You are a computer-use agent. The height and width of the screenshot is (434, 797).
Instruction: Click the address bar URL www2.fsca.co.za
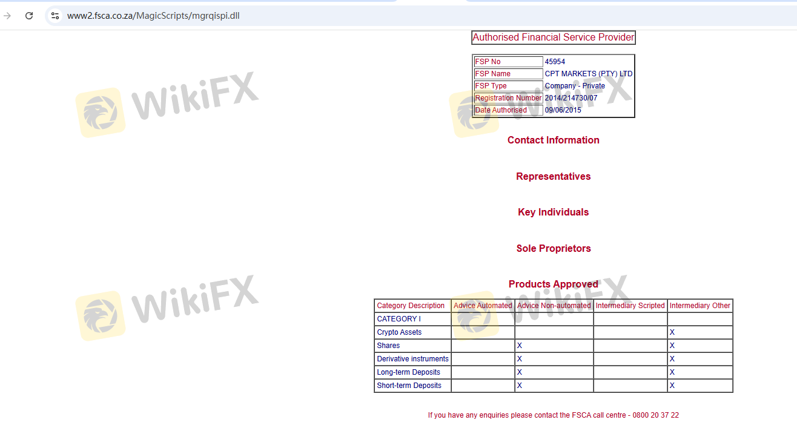(x=153, y=16)
